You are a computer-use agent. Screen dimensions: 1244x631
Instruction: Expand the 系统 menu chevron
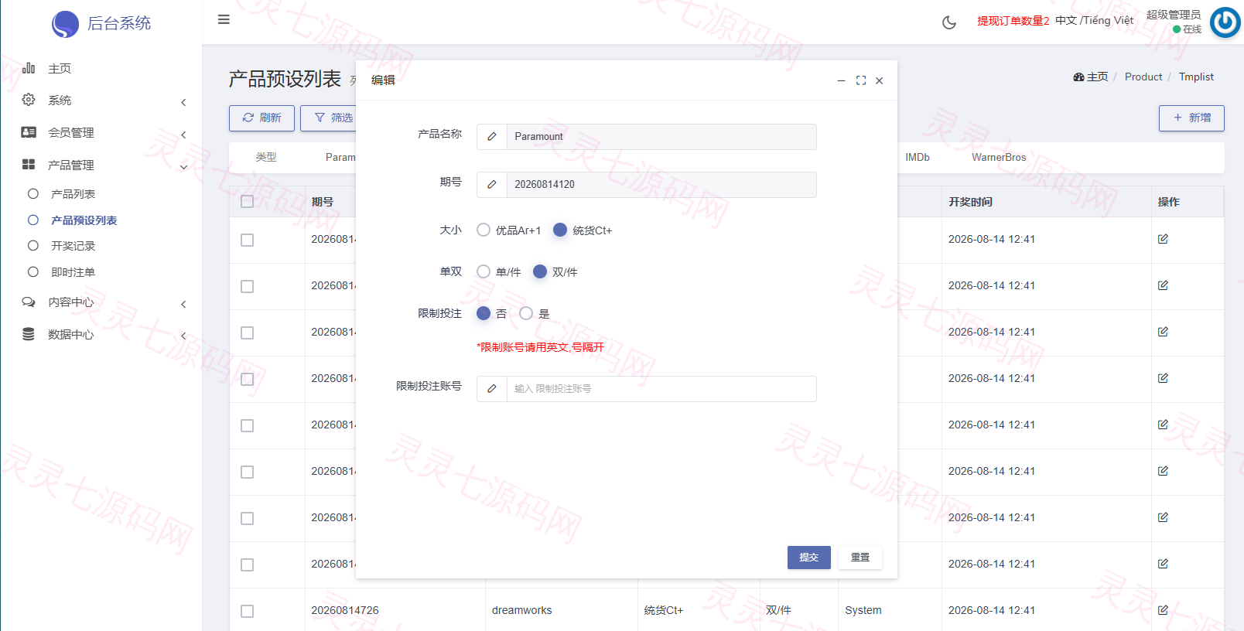(x=183, y=102)
